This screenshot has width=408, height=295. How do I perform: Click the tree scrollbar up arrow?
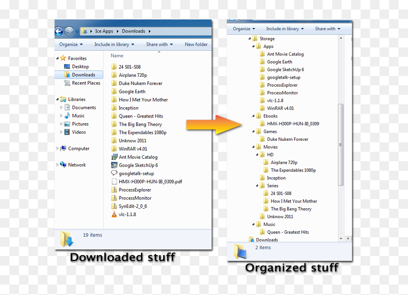coord(341,38)
